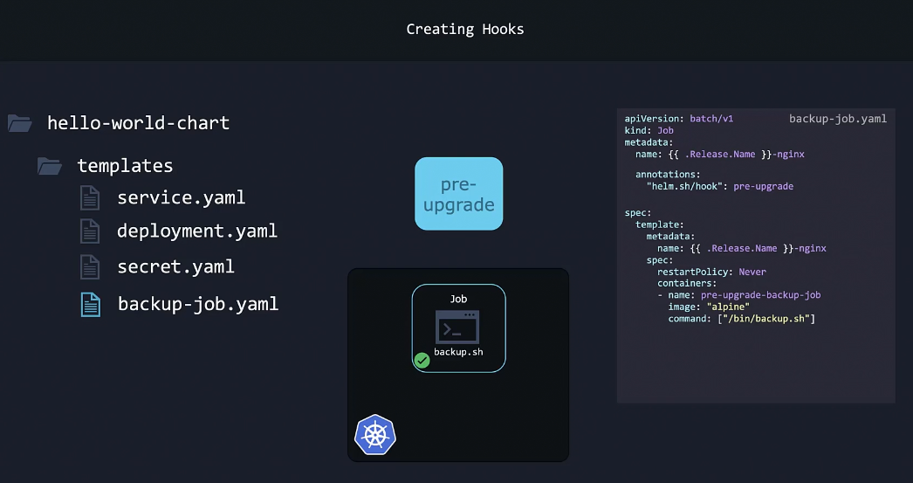913x483 pixels.
Task: Click the kind: Job line
Action: (649, 130)
